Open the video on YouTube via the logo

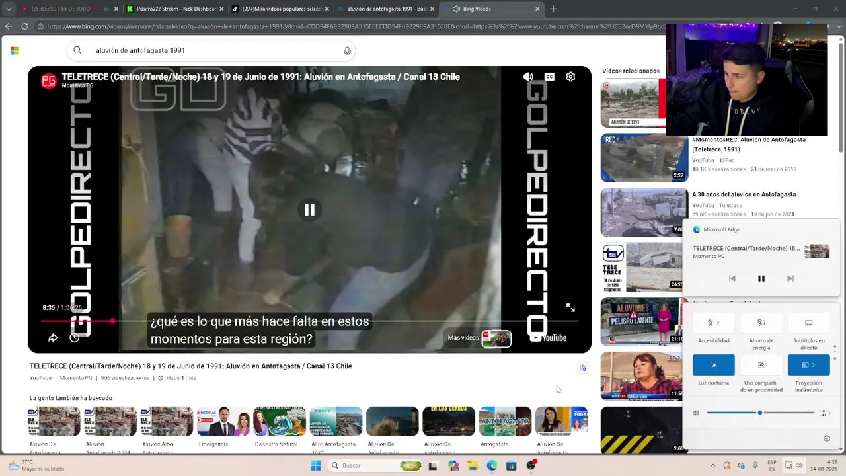click(x=549, y=338)
